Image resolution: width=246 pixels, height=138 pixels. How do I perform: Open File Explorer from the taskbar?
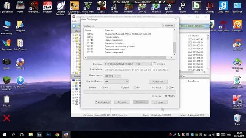[x=31, y=135]
